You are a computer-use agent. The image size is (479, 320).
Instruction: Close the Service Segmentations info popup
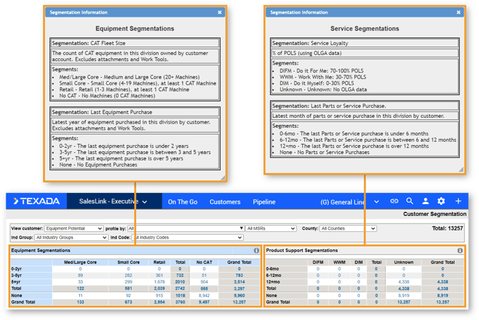458,12
